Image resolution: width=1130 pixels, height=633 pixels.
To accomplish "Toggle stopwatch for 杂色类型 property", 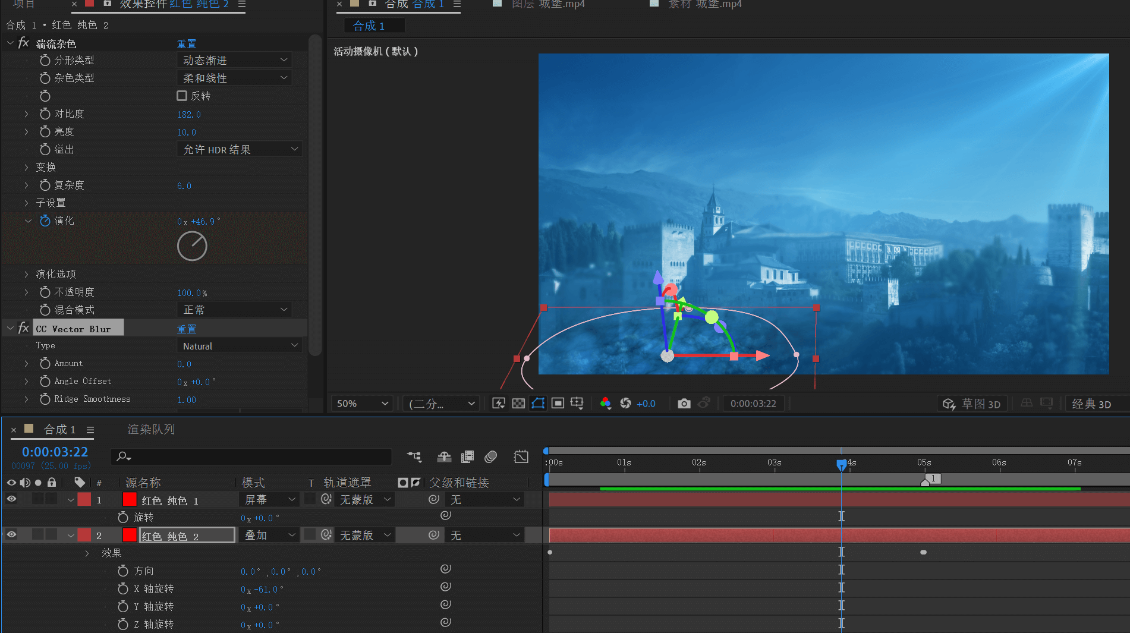I will pos(45,78).
